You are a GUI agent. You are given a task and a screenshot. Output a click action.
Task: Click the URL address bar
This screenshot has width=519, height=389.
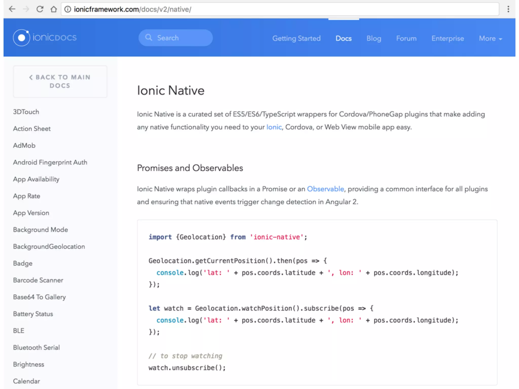tap(279, 9)
